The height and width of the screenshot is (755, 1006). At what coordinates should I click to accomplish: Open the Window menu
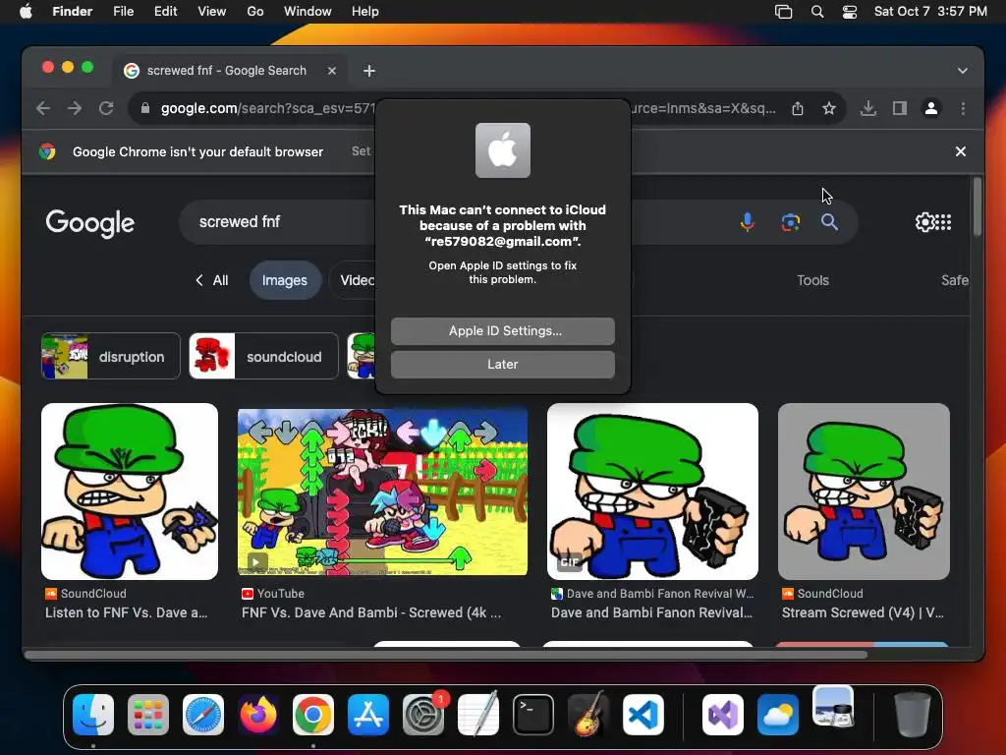tap(307, 12)
